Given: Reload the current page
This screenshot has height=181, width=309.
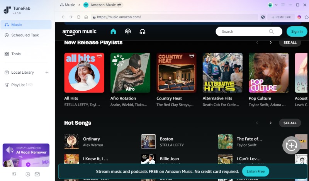Looking at the screenshot, I should click(78, 17).
